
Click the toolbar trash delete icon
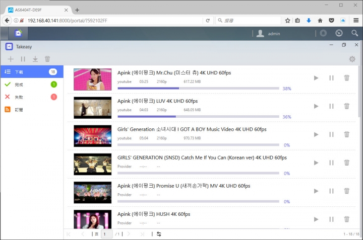point(47,59)
